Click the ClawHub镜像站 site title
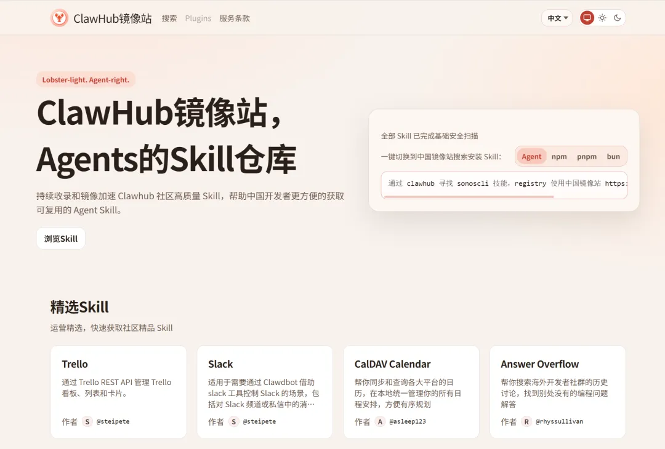Image resolution: width=665 pixels, height=449 pixels. pos(113,18)
